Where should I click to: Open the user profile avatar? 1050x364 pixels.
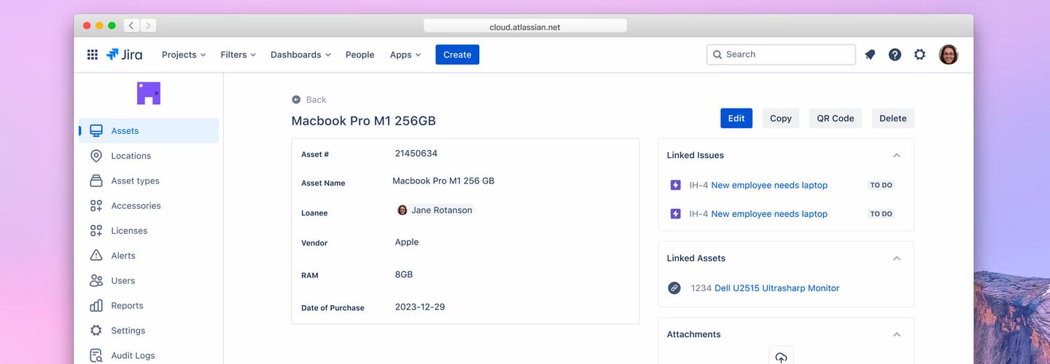coord(948,55)
